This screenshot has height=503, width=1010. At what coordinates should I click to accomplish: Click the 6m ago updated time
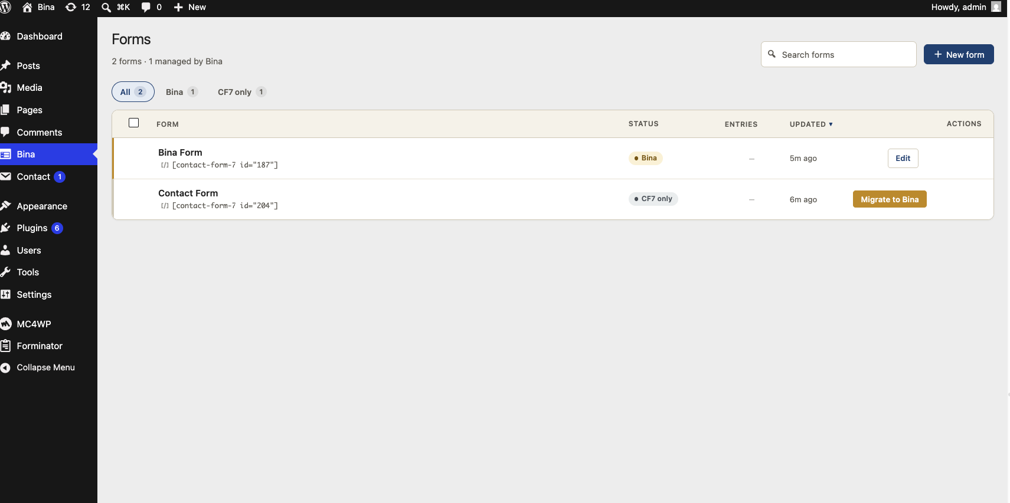pyautogui.click(x=803, y=199)
